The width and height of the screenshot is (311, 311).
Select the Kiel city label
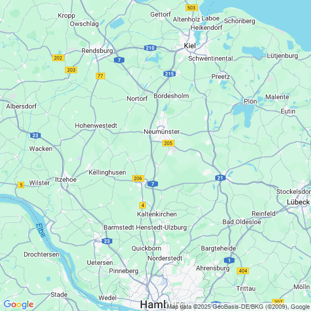point(190,46)
